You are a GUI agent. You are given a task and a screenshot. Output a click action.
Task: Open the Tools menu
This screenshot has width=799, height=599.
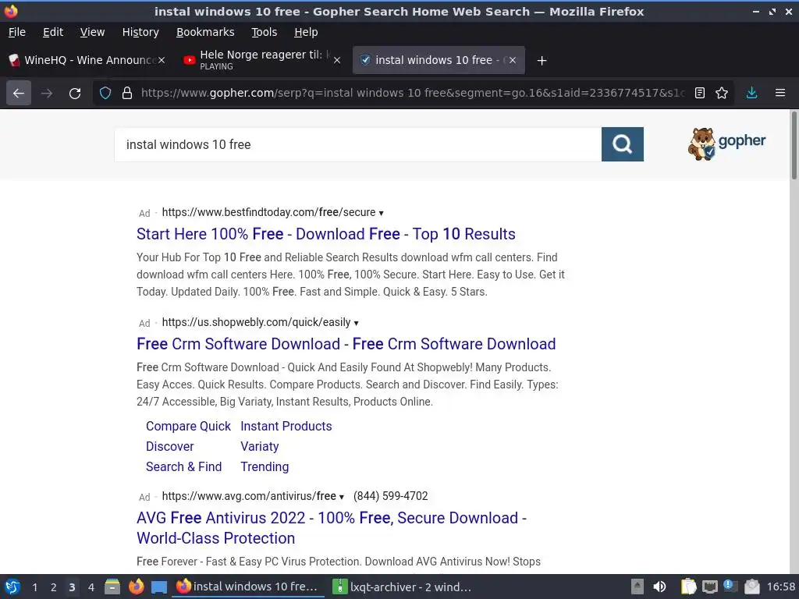pyautogui.click(x=264, y=32)
